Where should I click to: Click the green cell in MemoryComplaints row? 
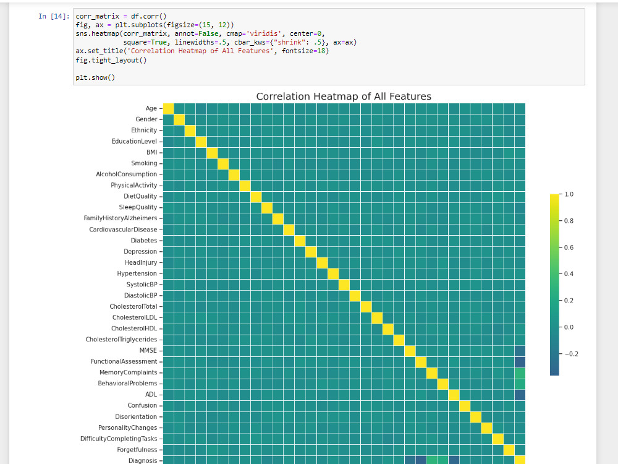click(520, 373)
